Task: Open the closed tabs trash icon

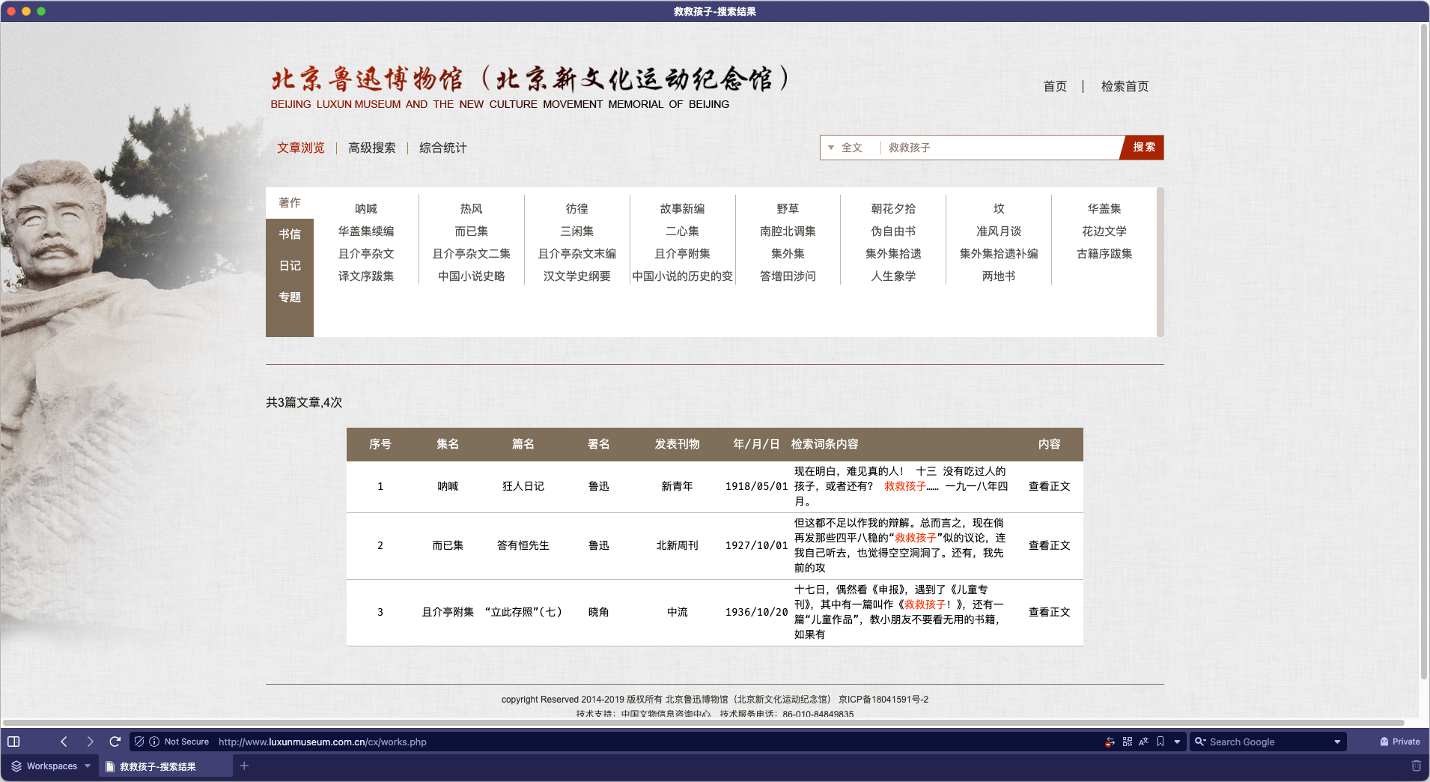Action: [x=1416, y=766]
